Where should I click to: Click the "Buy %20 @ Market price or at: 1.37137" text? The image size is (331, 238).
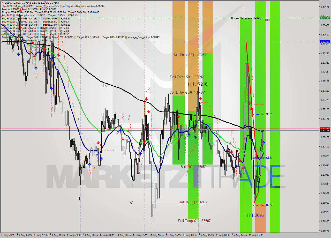(x=23, y=15)
